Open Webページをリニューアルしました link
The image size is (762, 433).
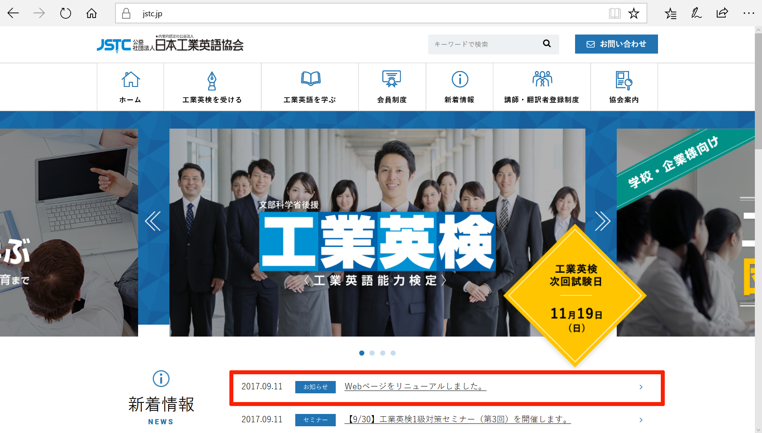tap(415, 386)
